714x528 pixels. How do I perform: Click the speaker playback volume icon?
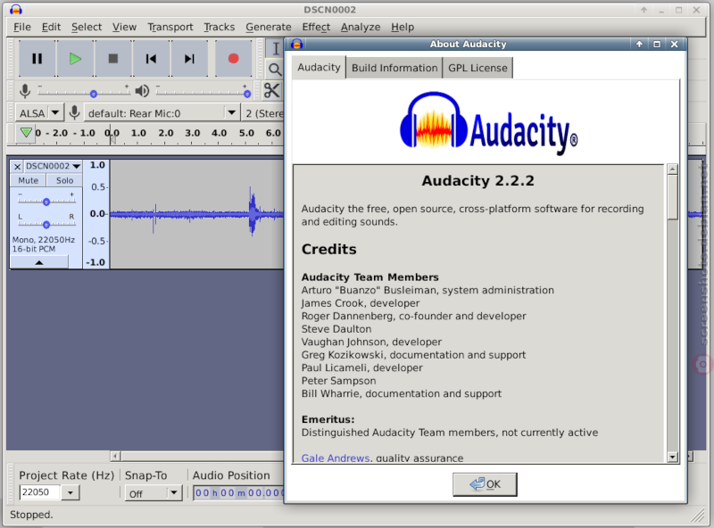click(x=142, y=91)
